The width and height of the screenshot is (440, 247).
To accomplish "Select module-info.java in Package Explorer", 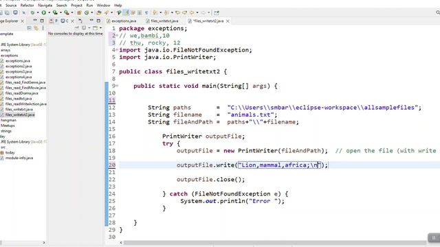I will 19,158.
